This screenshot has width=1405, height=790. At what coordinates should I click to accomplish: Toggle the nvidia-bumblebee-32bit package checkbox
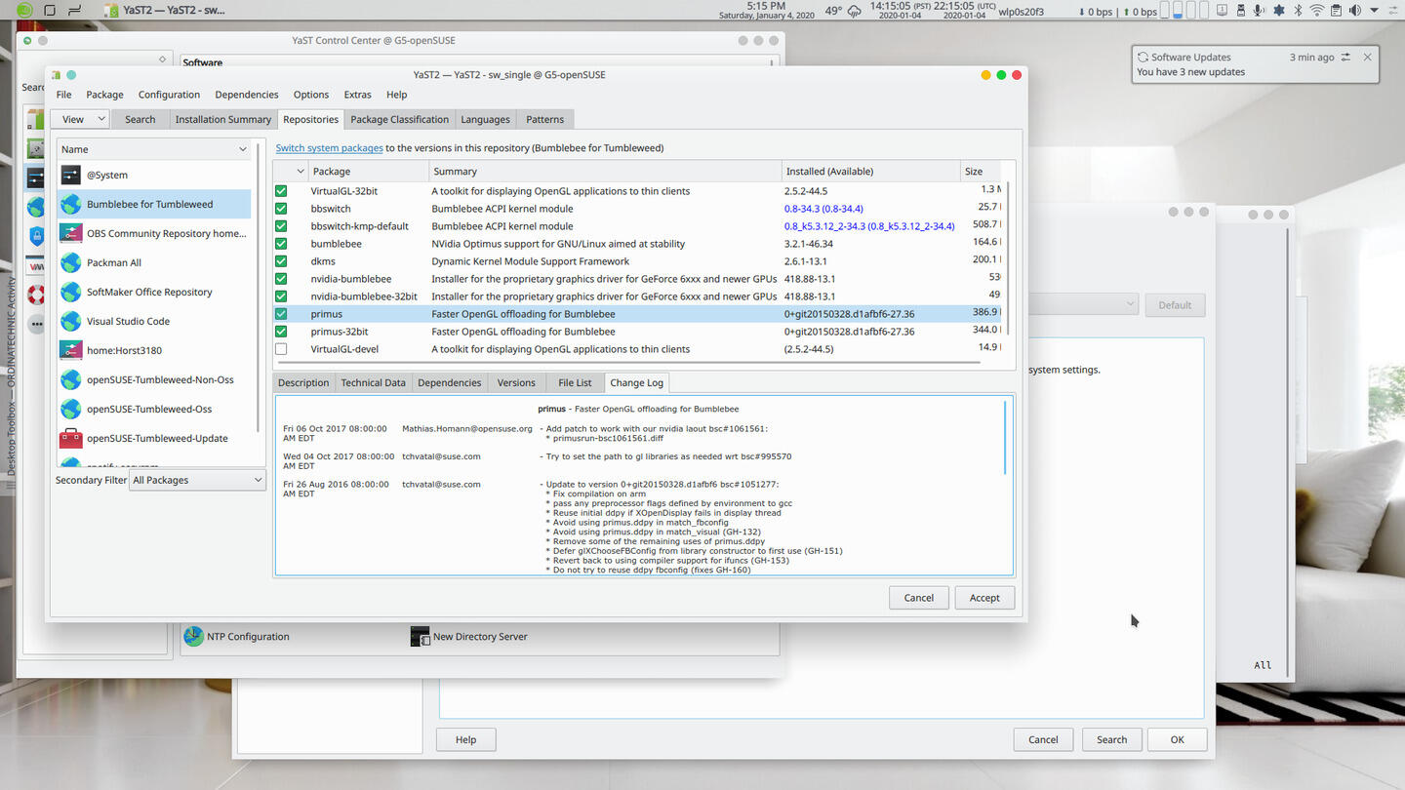[281, 296]
